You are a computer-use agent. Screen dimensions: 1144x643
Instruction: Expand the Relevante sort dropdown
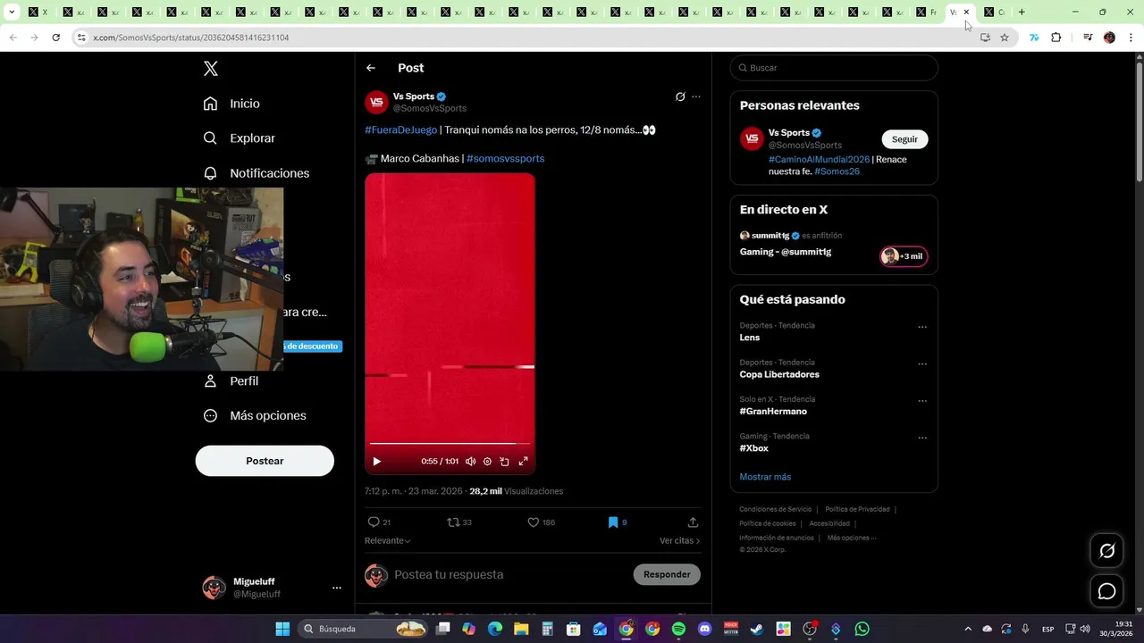click(388, 540)
